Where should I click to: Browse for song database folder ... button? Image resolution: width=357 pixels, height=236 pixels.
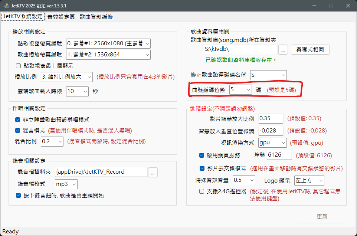(x=283, y=49)
